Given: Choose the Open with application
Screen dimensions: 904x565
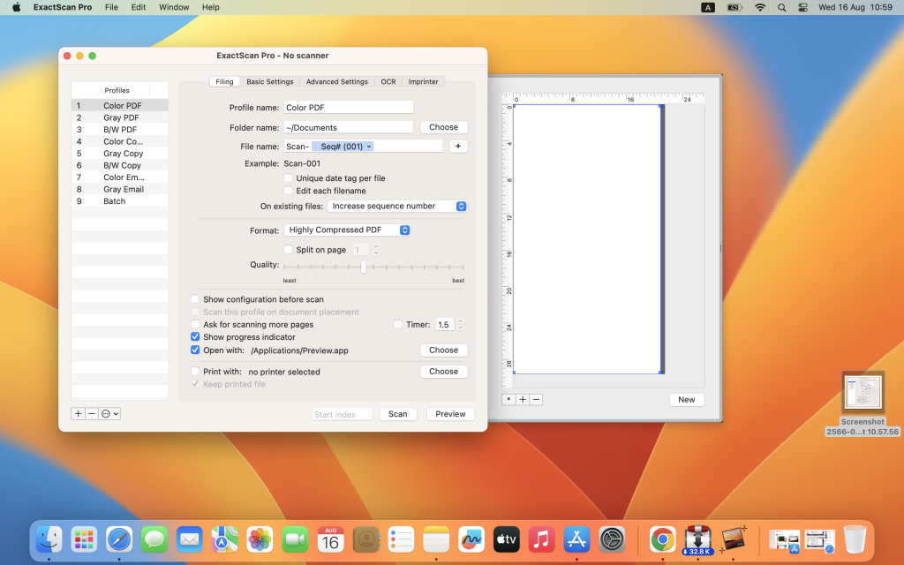Looking at the screenshot, I should click(x=443, y=350).
